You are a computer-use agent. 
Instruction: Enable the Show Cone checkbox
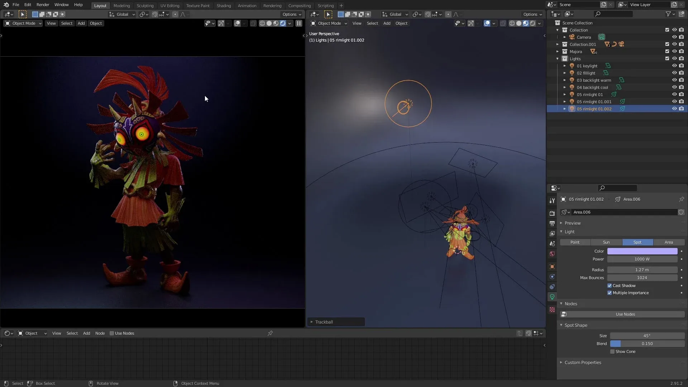tap(612, 352)
